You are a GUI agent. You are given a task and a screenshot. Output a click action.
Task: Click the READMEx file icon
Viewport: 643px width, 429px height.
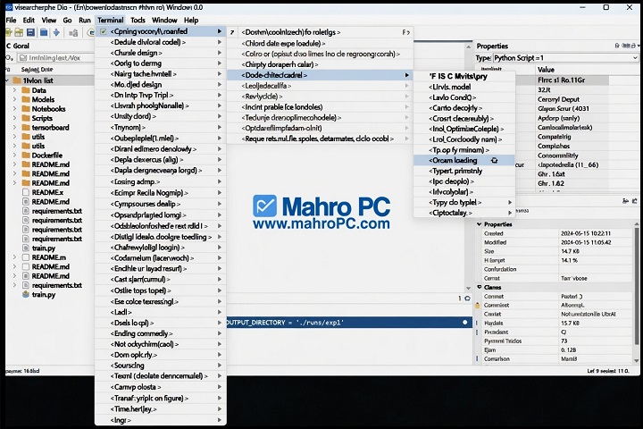point(26,192)
